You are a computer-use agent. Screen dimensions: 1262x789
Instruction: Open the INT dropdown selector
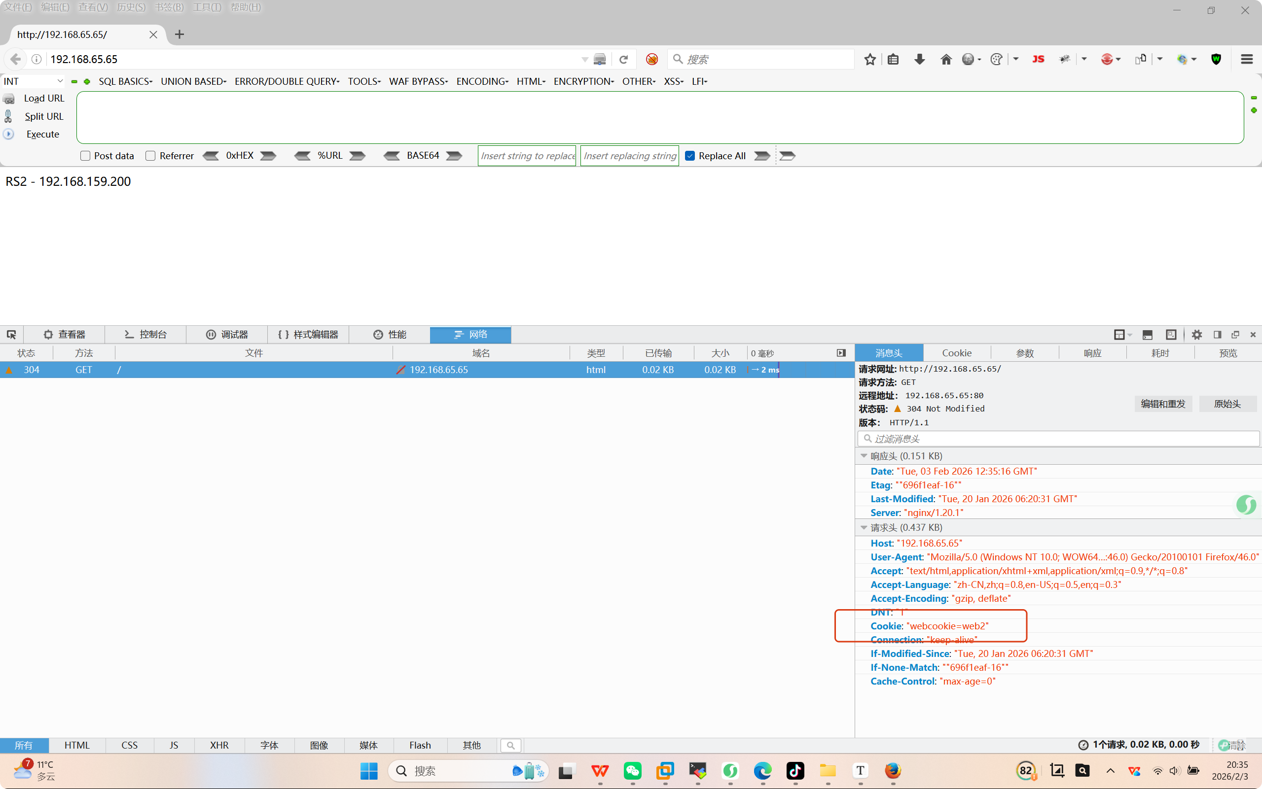pyautogui.click(x=33, y=81)
